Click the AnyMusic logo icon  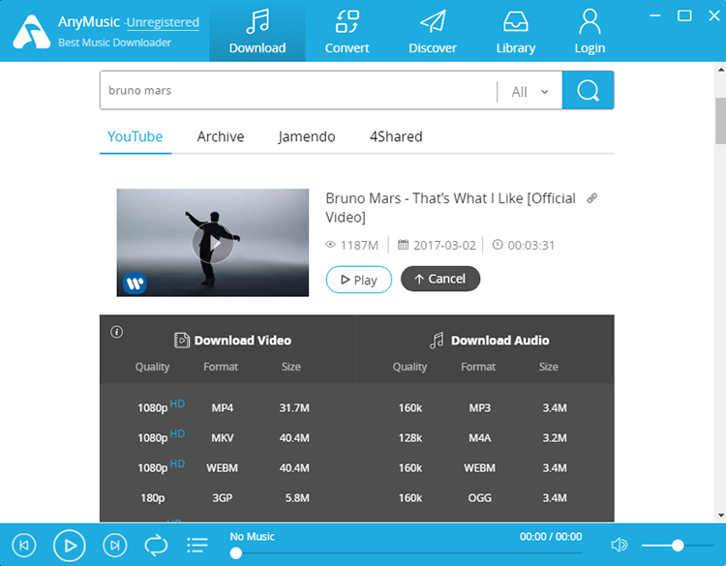tap(32, 32)
